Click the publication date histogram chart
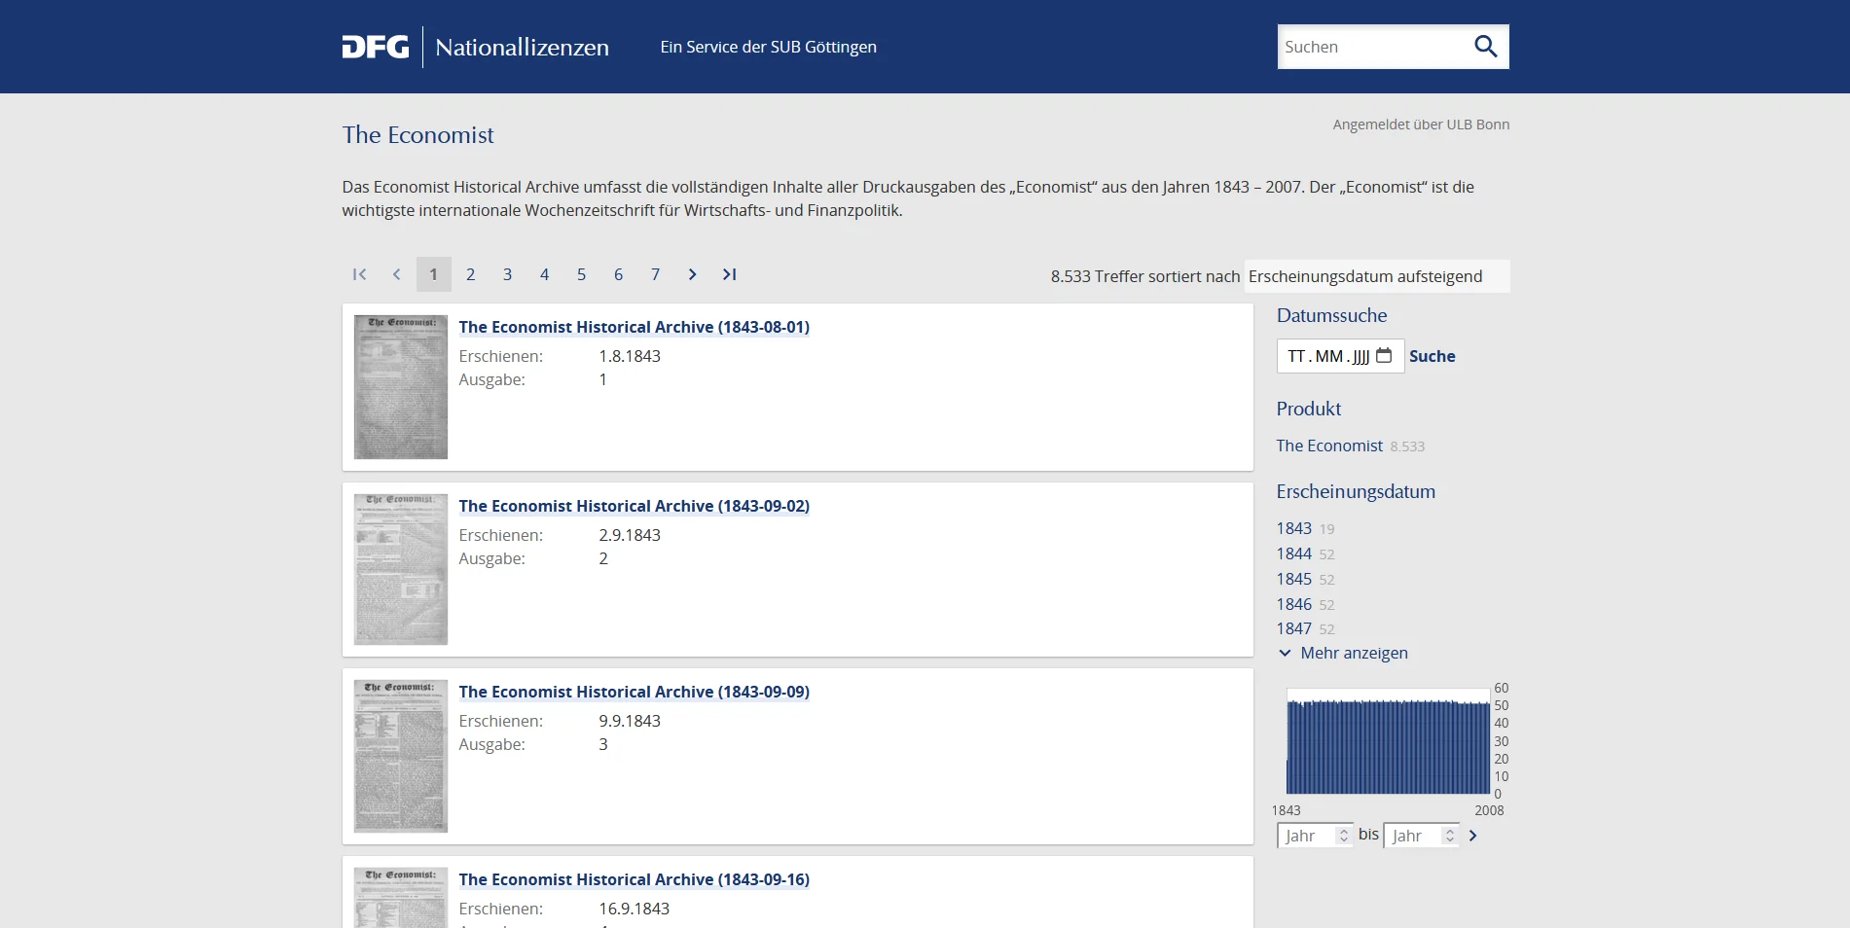The image size is (1850, 928). [1387, 741]
